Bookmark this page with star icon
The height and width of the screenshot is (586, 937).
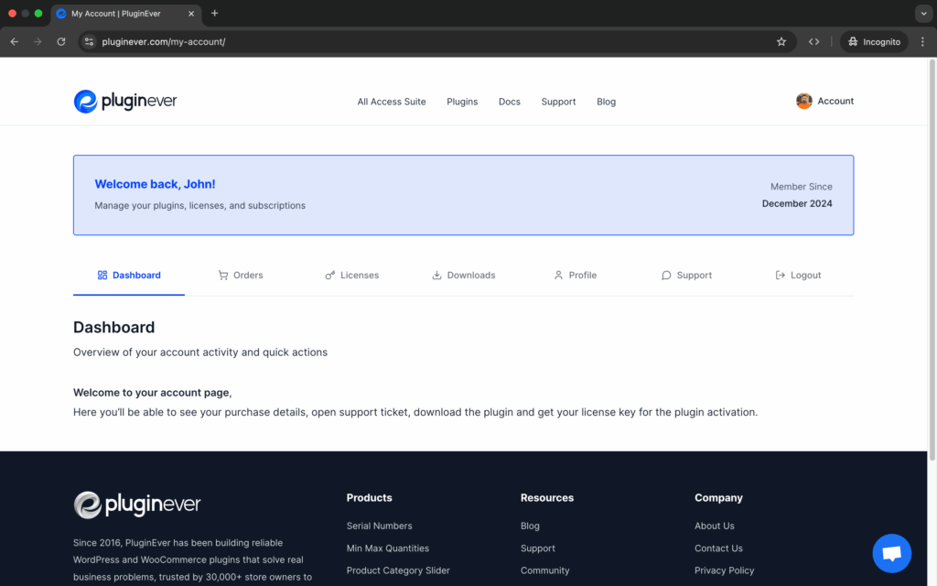coord(781,42)
